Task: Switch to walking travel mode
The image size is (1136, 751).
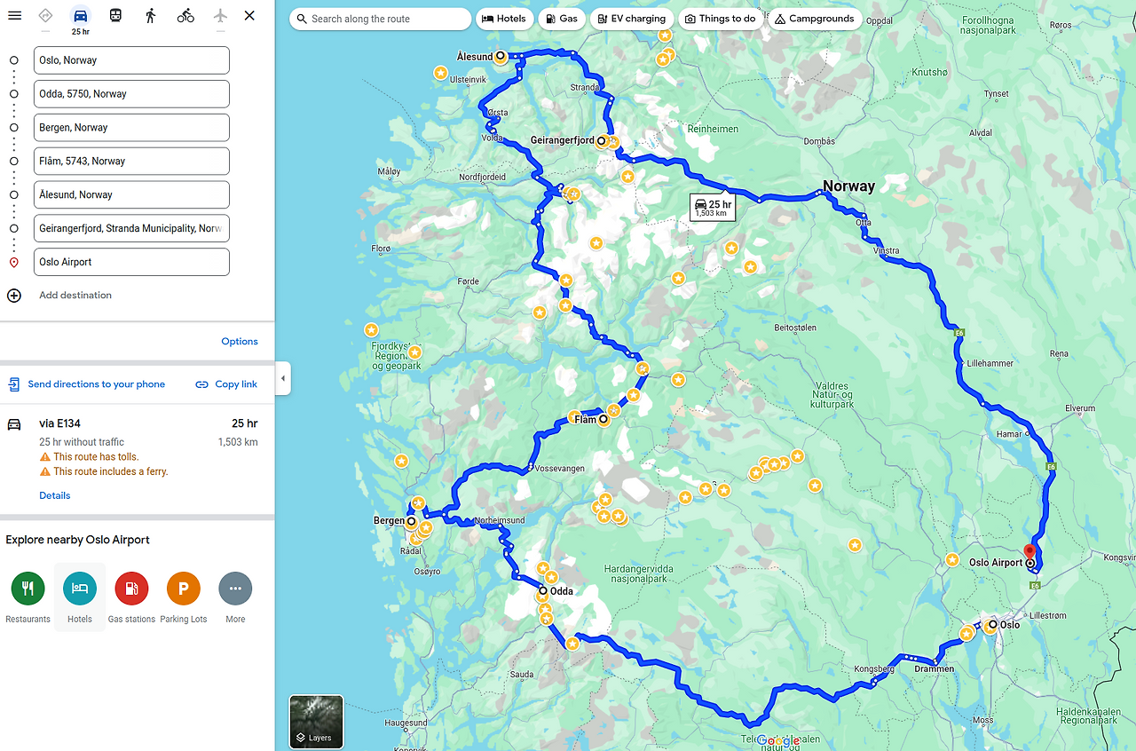Action: coord(150,15)
